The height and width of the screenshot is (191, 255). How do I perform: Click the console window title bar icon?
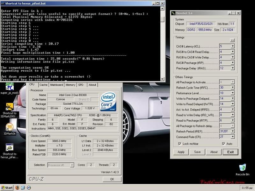(x=3, y=4)
